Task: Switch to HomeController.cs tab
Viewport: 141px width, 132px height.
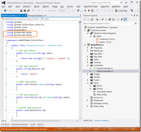Action: [36, 16]
